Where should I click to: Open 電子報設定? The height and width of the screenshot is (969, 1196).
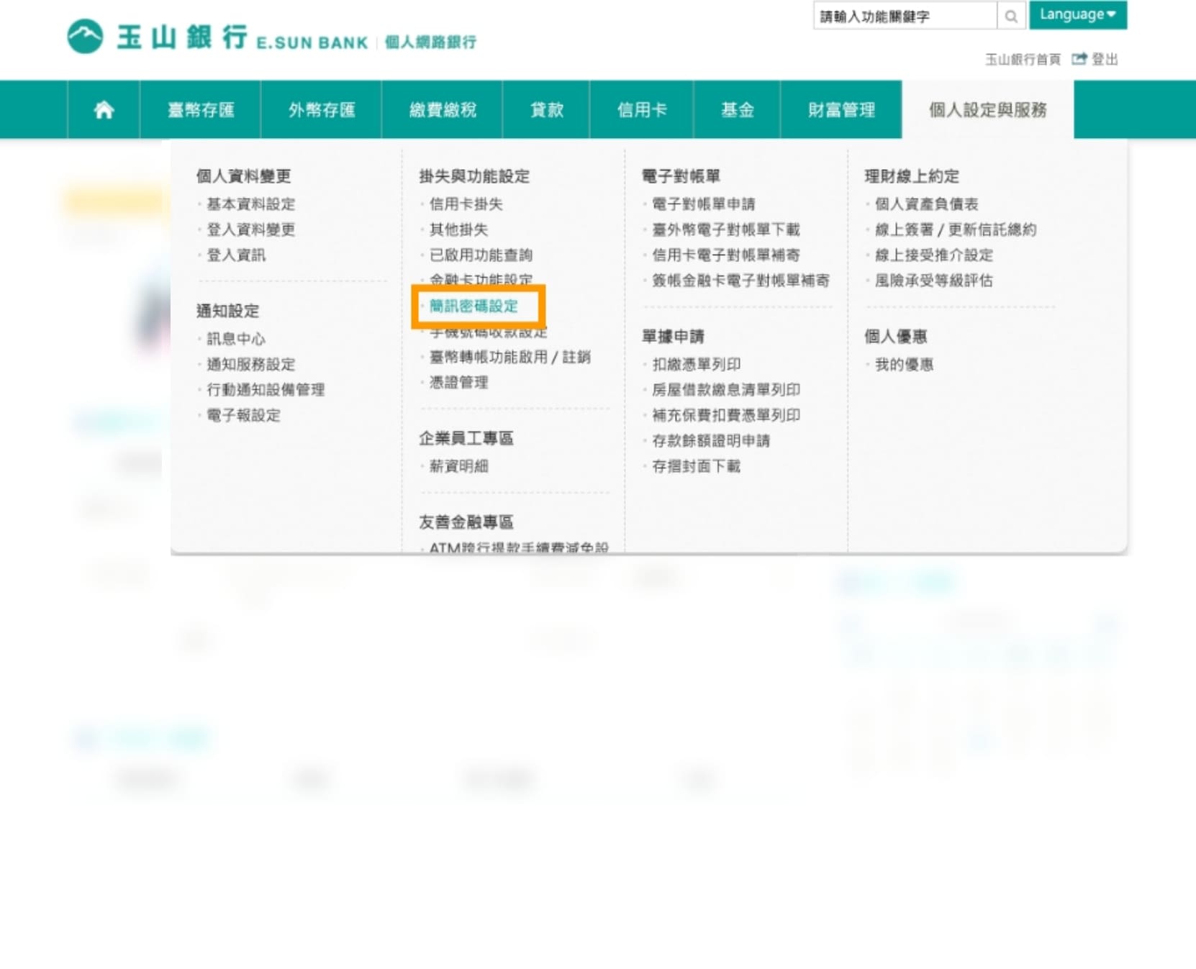click(x=243, y=415)
